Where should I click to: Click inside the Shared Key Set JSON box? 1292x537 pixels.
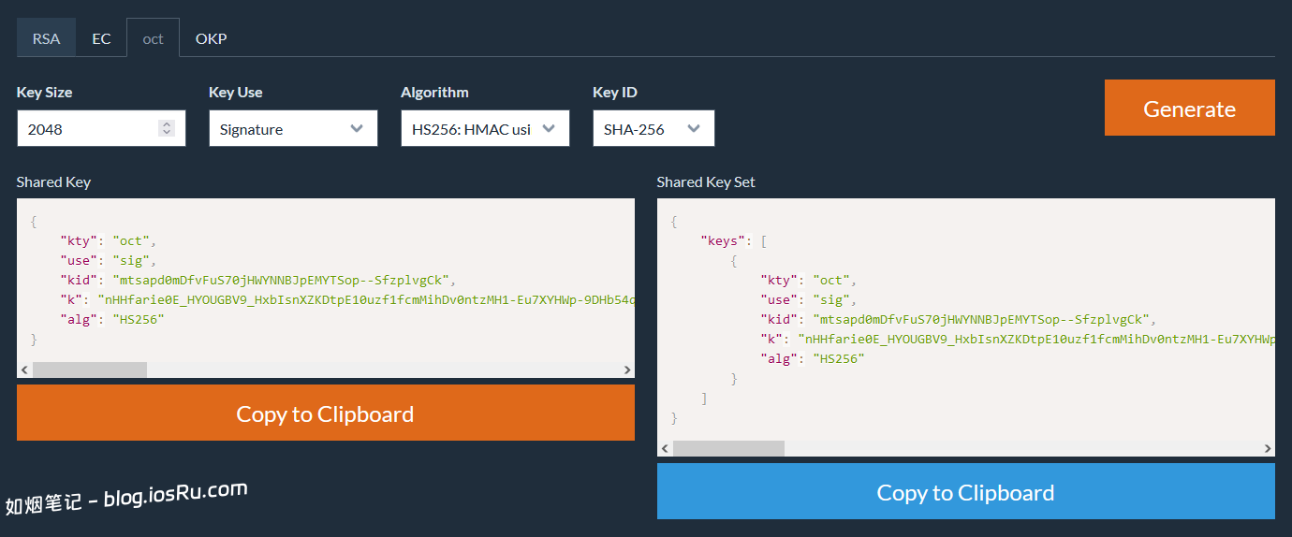[x=965, y=318]
